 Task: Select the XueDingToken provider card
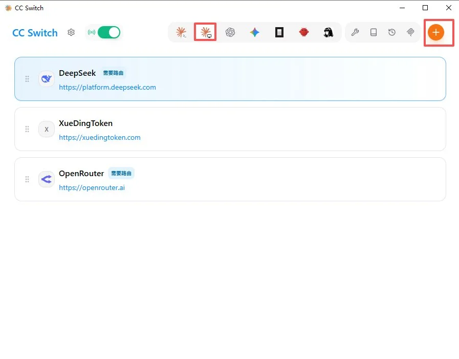coord(230,129)
